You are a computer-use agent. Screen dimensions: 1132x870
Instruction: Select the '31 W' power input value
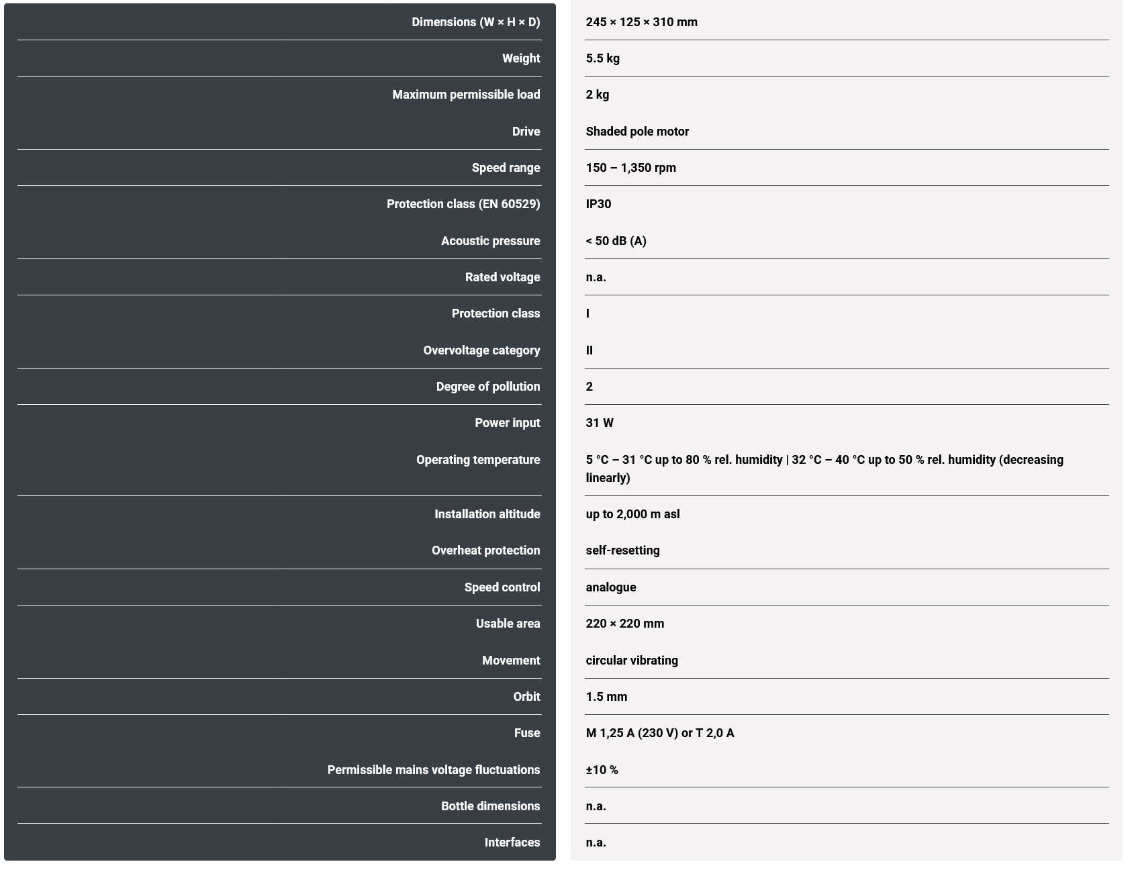pyautogui.click(x=600, y=423)
